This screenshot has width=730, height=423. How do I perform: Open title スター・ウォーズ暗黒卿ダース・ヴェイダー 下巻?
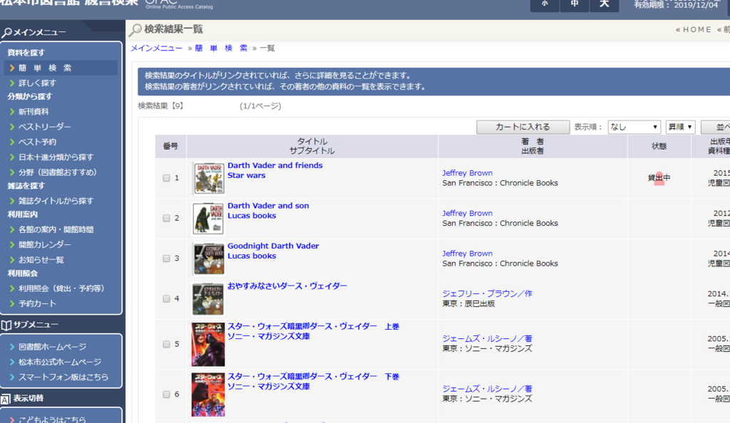click(314, 377)
